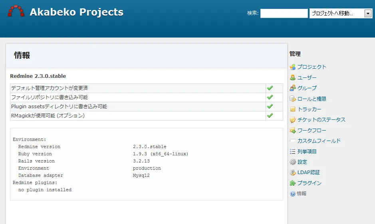Click the 管理 sidebar heading
The image size is (375, 224).
pyautogui.click(x=295, y=54)
